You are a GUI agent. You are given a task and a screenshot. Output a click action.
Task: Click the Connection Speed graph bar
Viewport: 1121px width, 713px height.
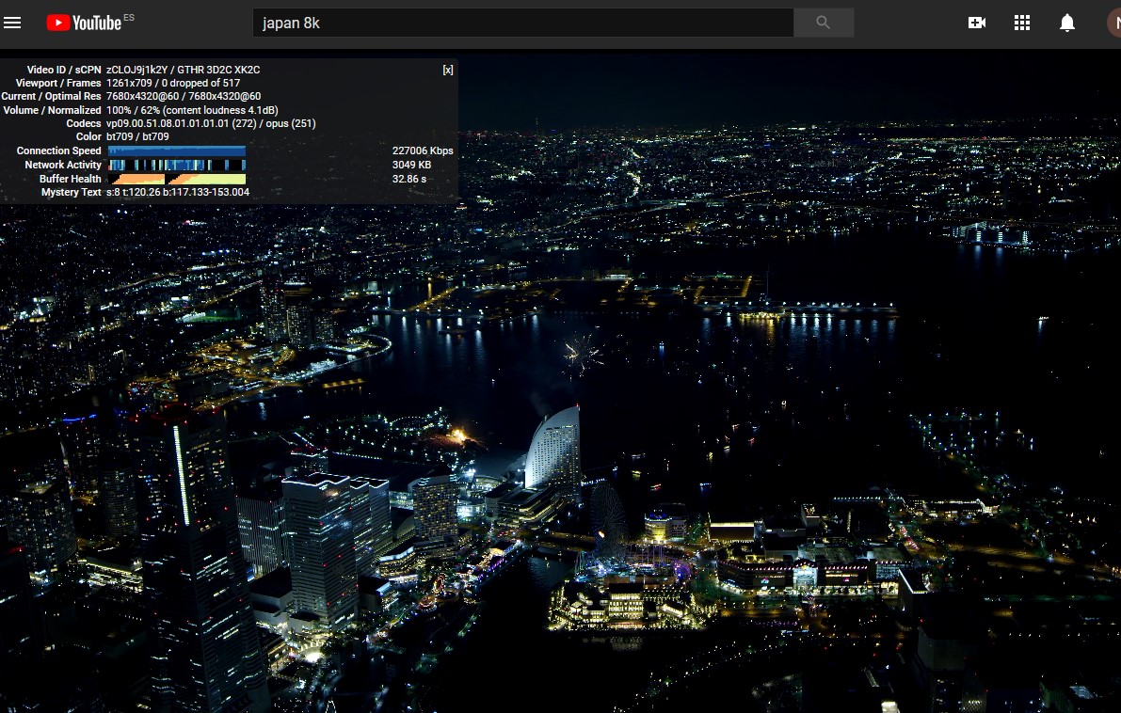pos(177,151)
